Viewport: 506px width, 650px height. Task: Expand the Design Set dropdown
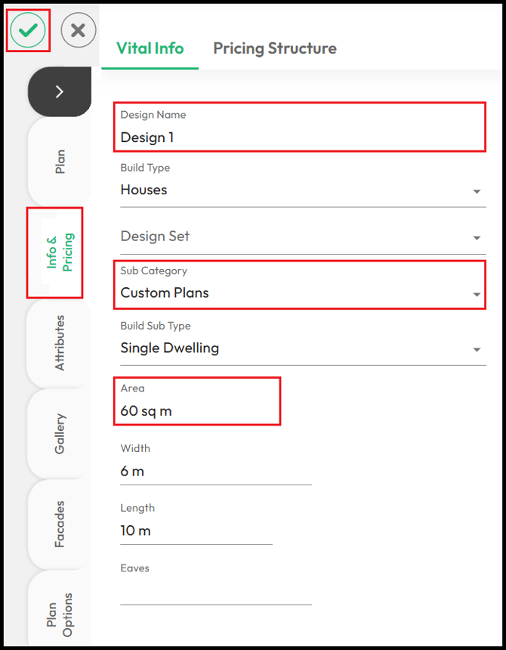[x=303, y=237]
